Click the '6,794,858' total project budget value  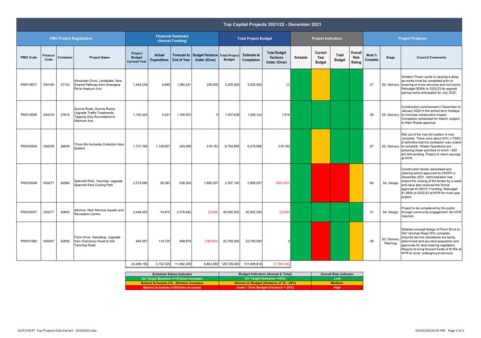click(232, 146)
